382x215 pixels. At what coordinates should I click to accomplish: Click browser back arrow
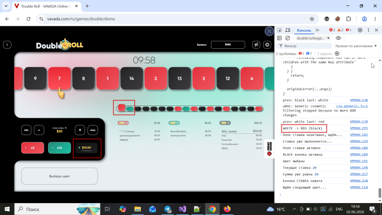(x=7, y=19)
